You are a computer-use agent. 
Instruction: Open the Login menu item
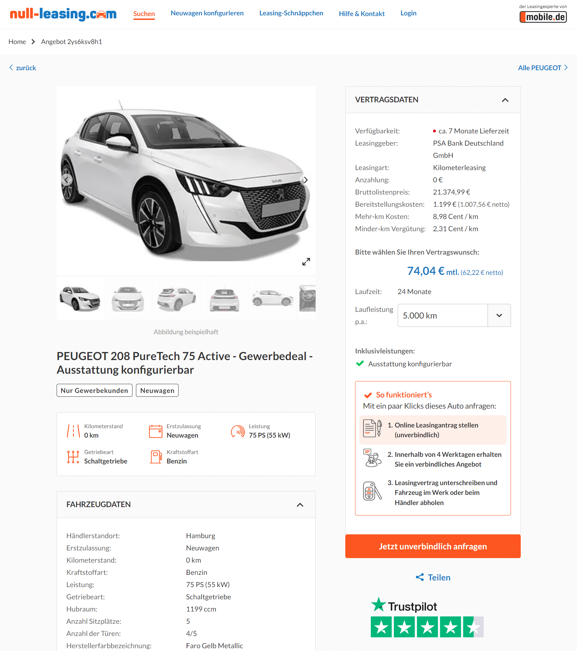[408, 13]
